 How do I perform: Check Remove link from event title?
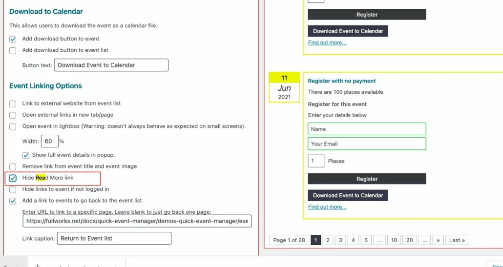coord(13,166)
